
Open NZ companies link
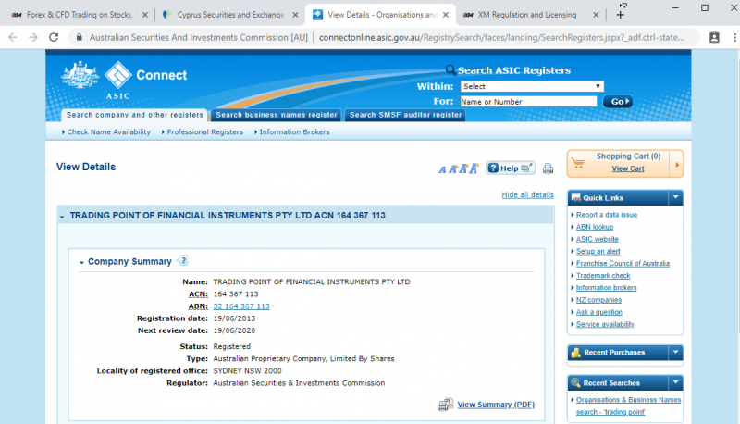pyautogui.click(x=598, y=300)
